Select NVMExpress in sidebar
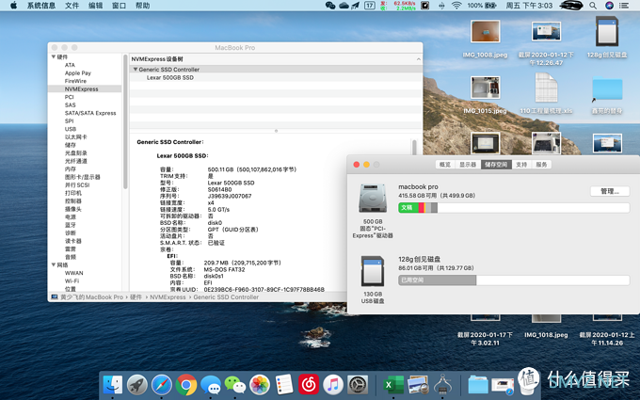 pos(81,88)
